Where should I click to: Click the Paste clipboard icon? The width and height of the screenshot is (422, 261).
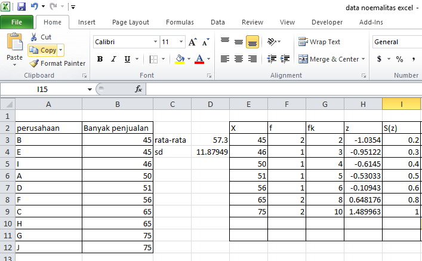pos(15,42)
